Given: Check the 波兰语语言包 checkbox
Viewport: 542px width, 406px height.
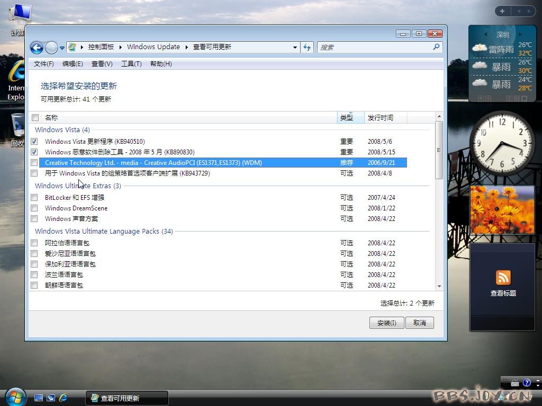Looking at the screenshot, I should click(x=34, y=275).
